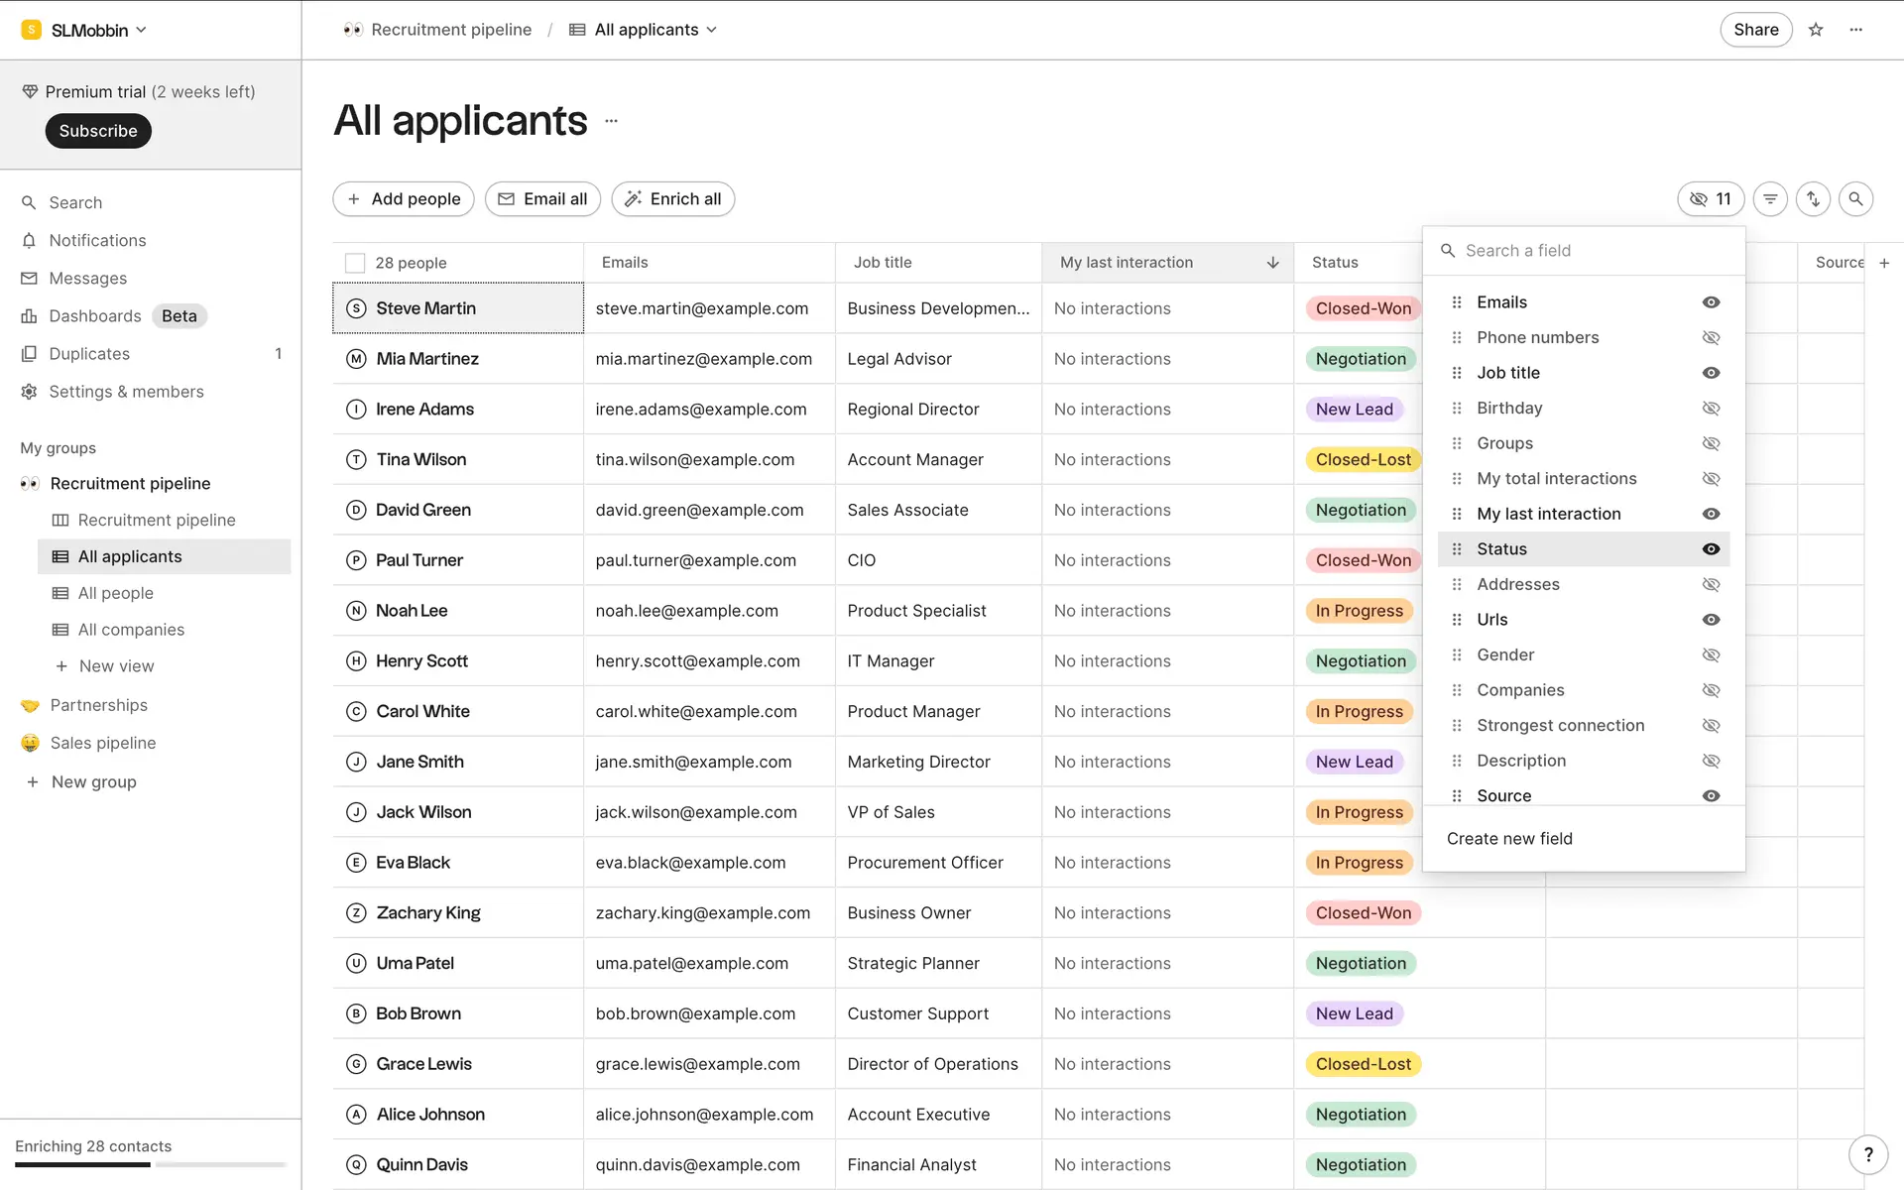Open the help question mark button
Viewport: 1904px width, 1190px height.
tap(1868, 1154)
